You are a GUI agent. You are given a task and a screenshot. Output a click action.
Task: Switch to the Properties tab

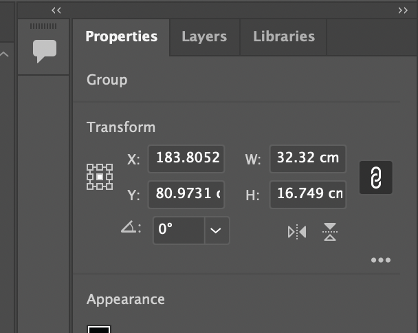click(121, 36)
